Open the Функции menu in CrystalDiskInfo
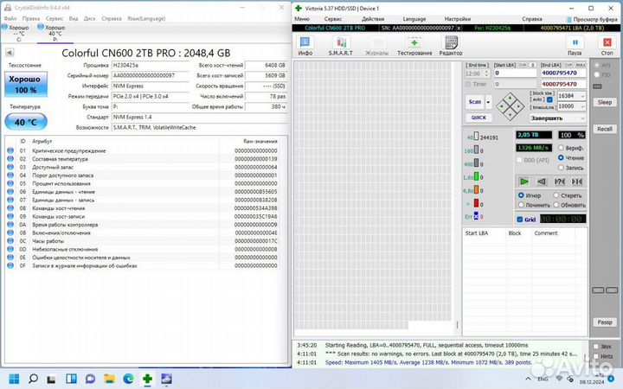Viewport: 623px width, 389px height. (x=82, y=17)
